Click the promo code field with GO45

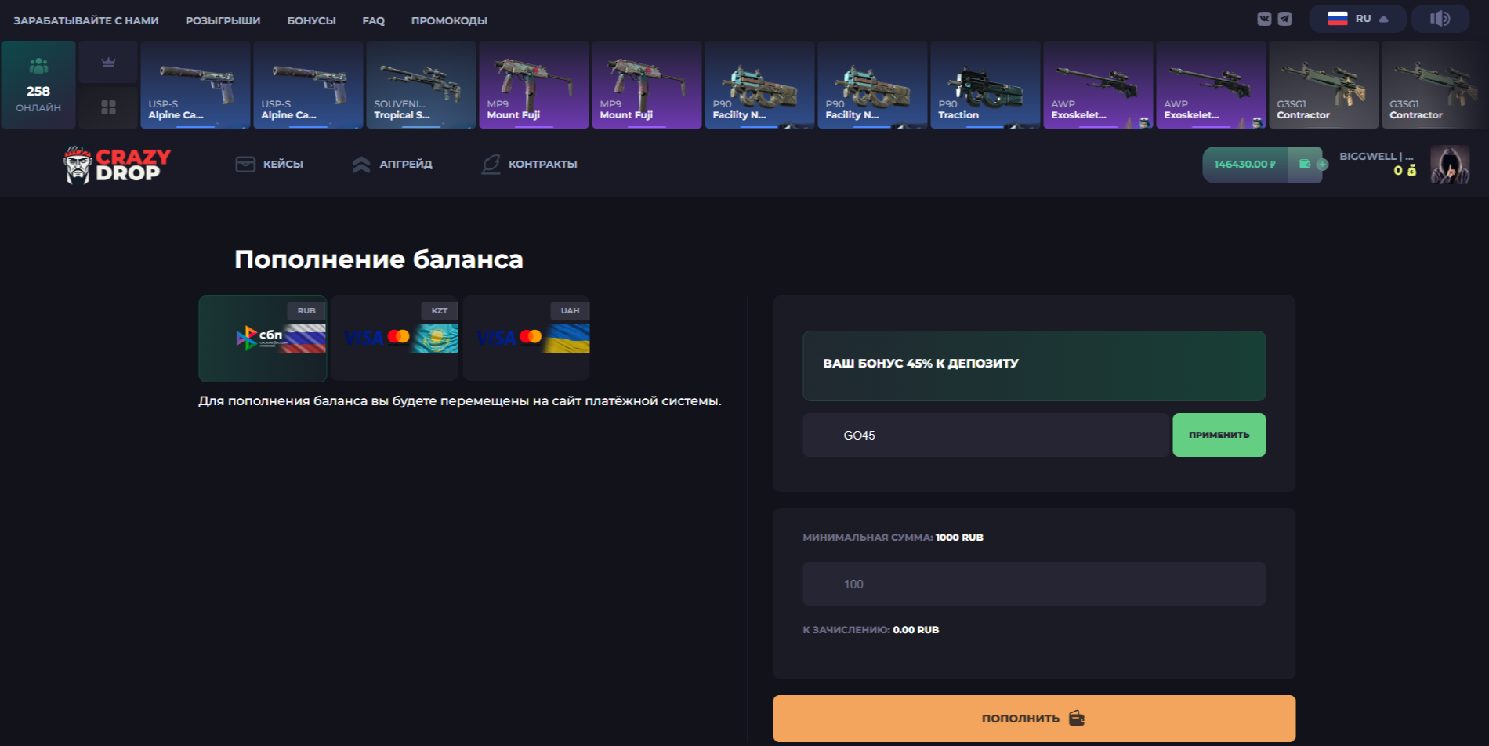click(985, 435)
